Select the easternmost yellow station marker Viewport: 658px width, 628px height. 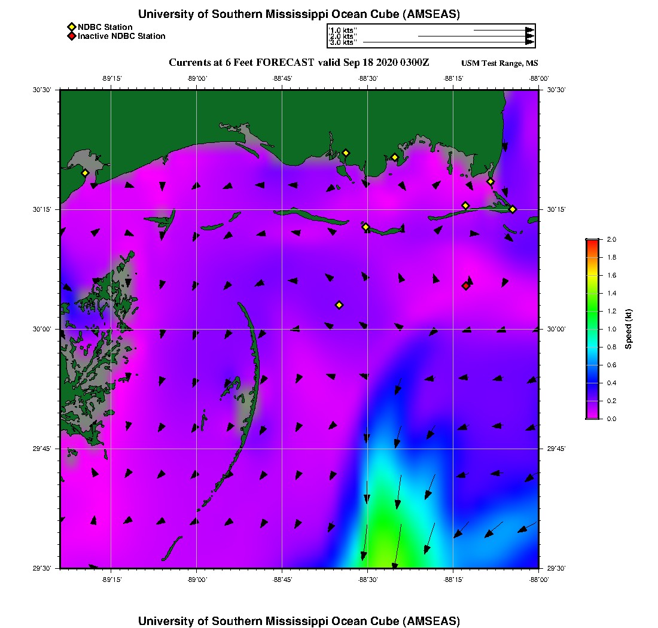(513, 209)
